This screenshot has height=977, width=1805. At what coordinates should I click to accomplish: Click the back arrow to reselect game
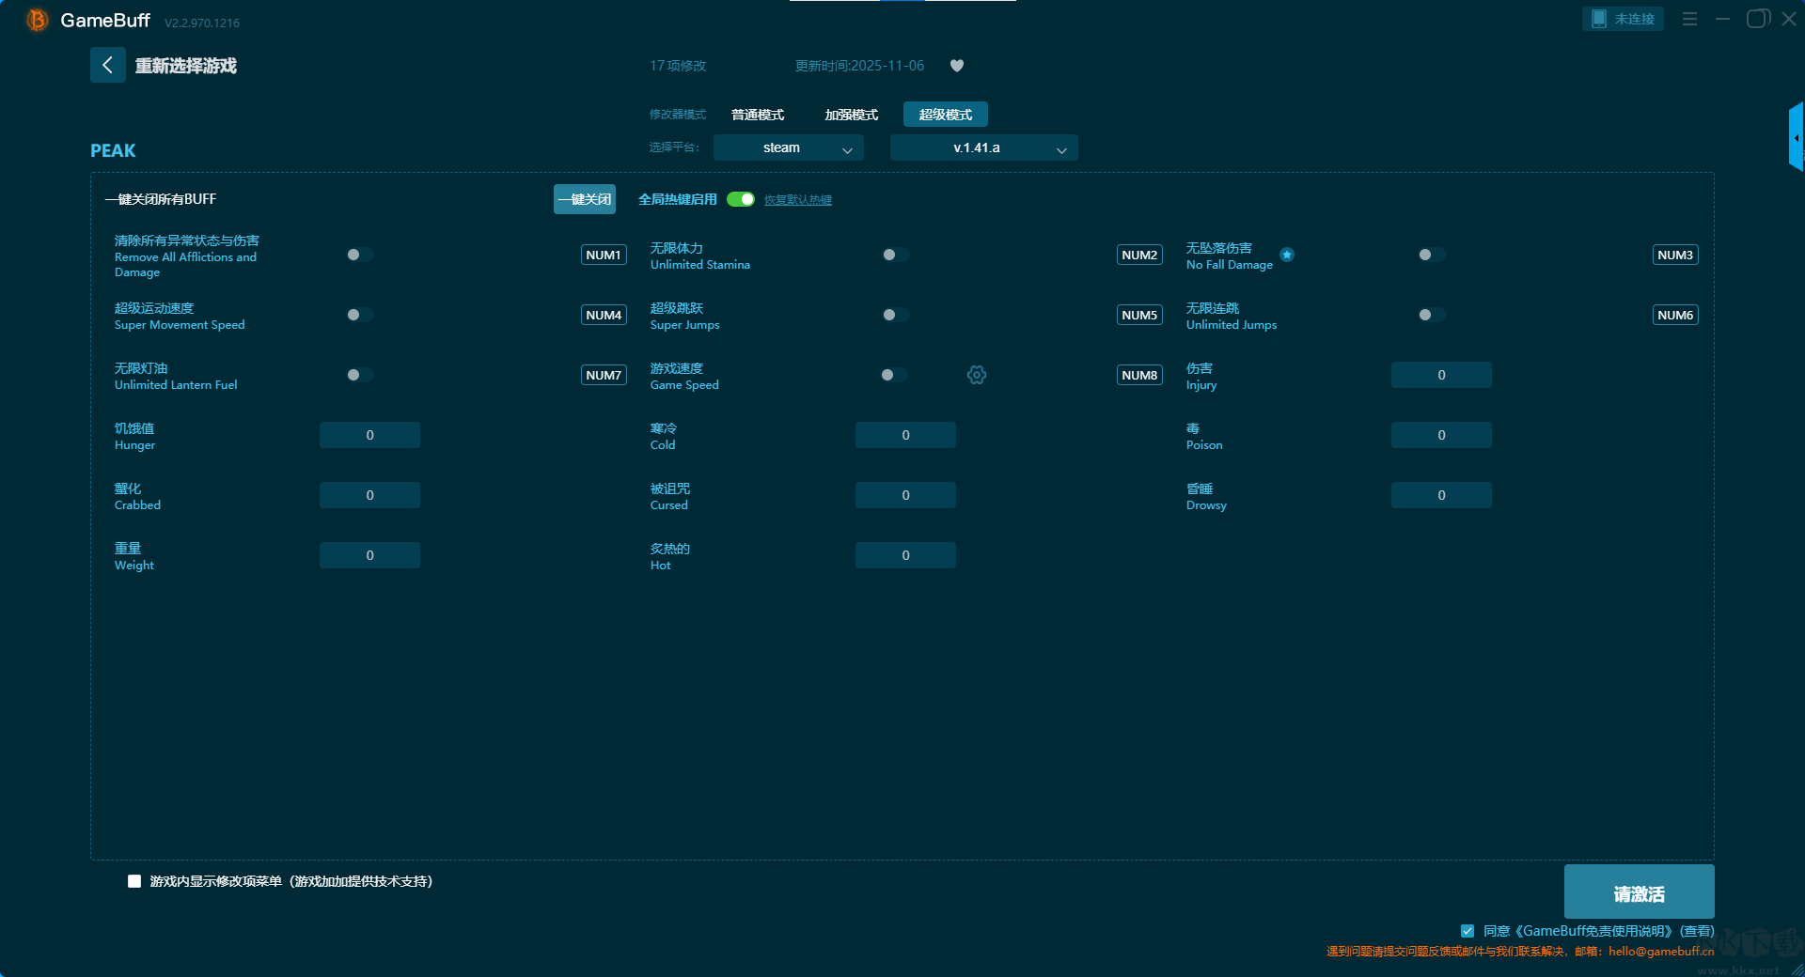pyautogui.click(x=107, y=65)
